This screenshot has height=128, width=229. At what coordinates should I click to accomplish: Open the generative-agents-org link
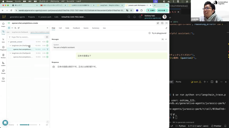tap(153, 18)
